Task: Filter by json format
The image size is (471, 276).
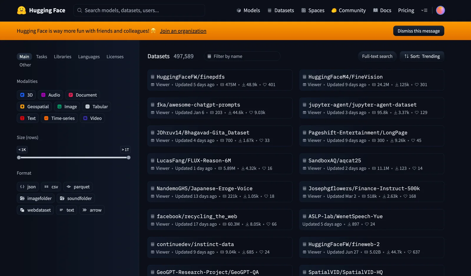Action: coord(28,187)
